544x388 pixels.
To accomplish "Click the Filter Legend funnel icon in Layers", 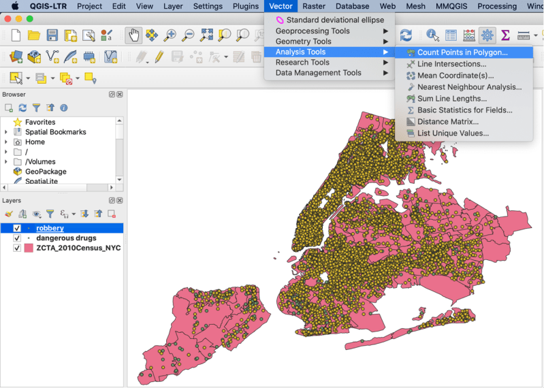I will pyautogui.click(x=50, y=214).
